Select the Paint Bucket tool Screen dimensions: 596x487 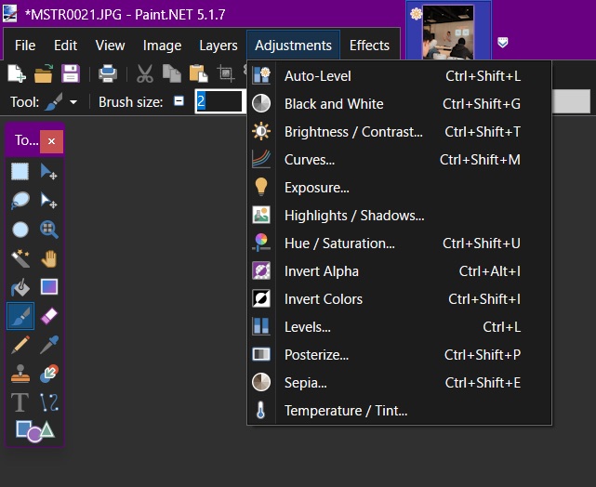click(x=20, y=287)
